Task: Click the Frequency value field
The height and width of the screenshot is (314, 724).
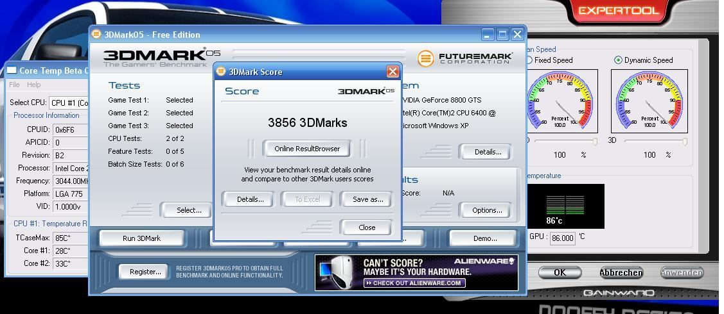Action: pos(71,181)
